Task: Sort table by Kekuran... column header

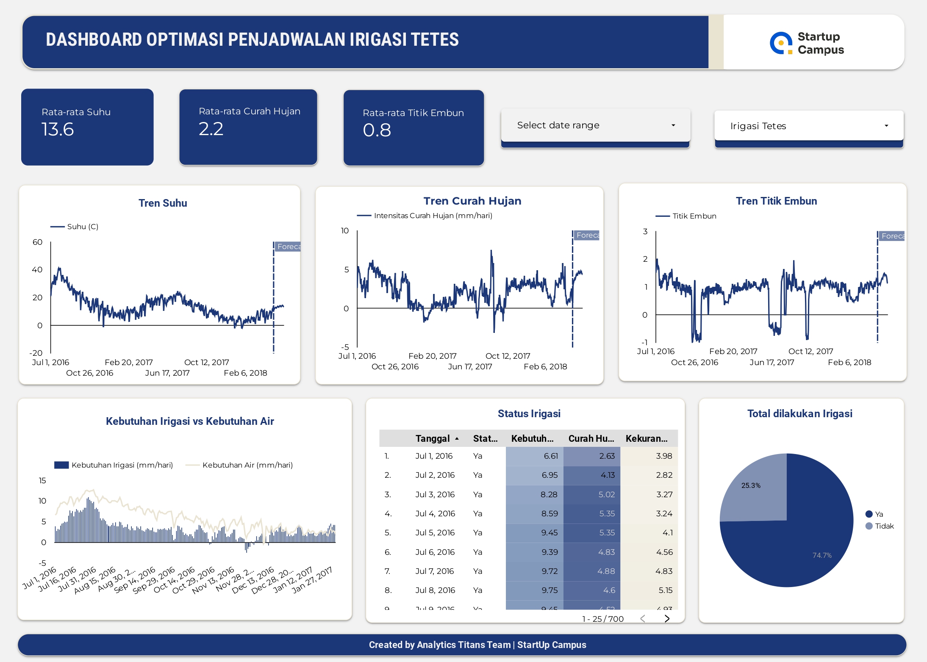Action: (647, 439)
